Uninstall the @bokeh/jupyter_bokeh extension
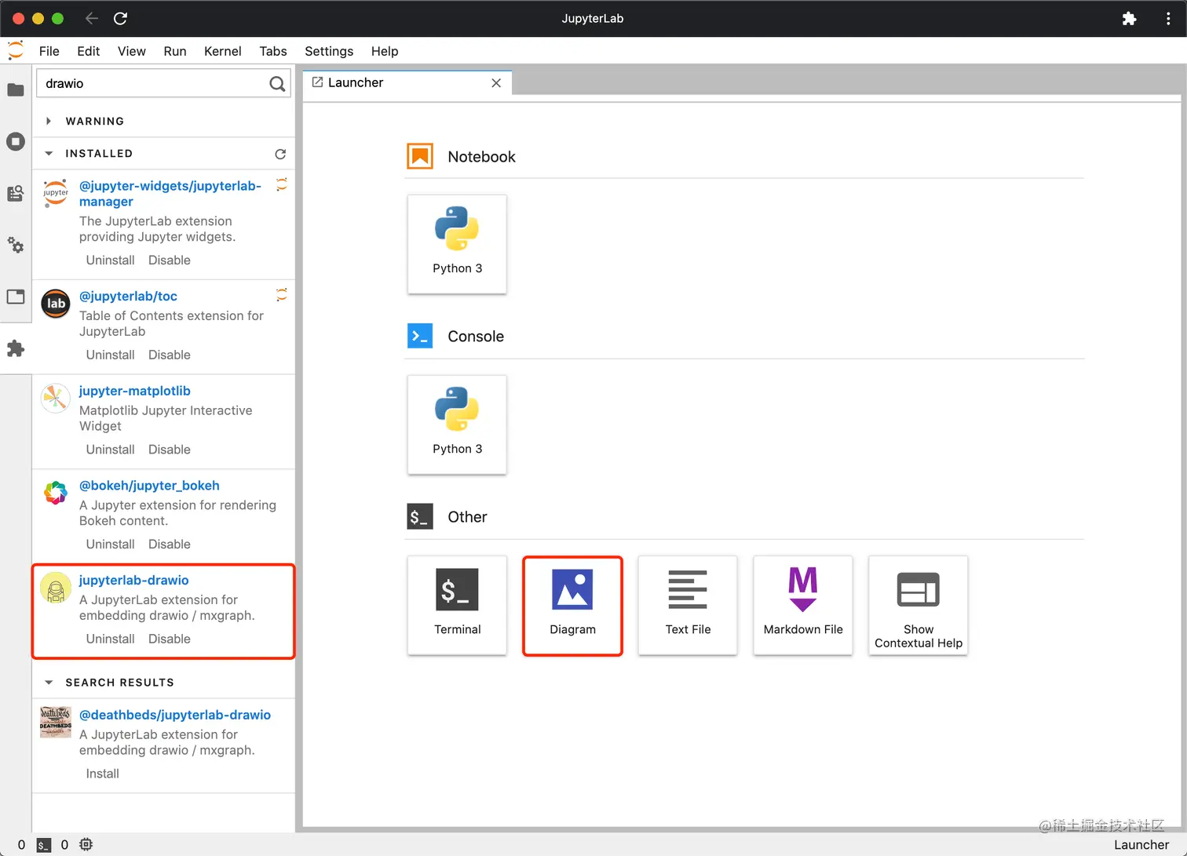Screen dimensions: 1187x856 [x=111, y=545]
